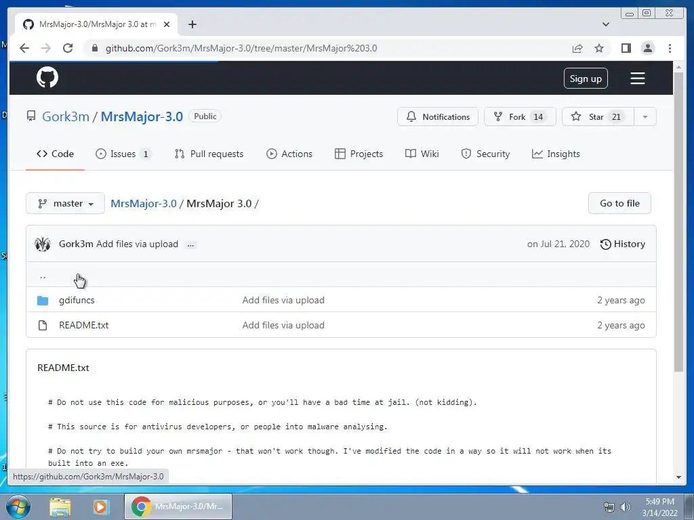Click the repository book icon
This screenshot has height=520, width=694.
(x=31, y=116)
